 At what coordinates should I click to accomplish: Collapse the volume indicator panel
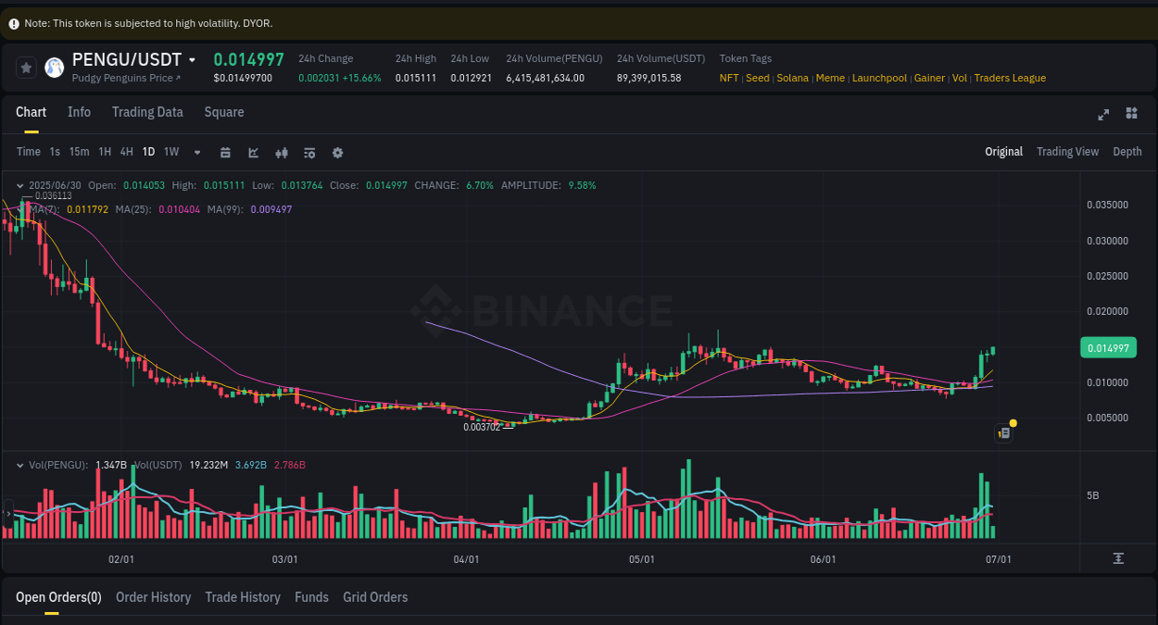(20, 464)
